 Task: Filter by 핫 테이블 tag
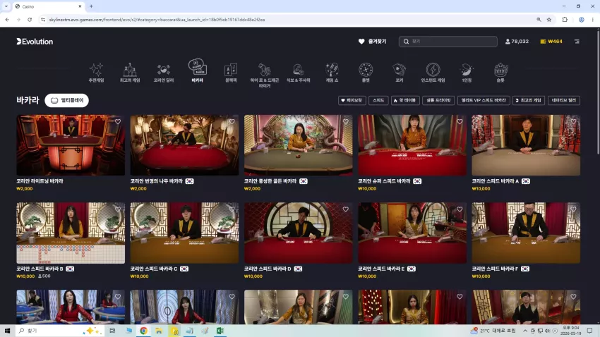click(x=405, y=101)
